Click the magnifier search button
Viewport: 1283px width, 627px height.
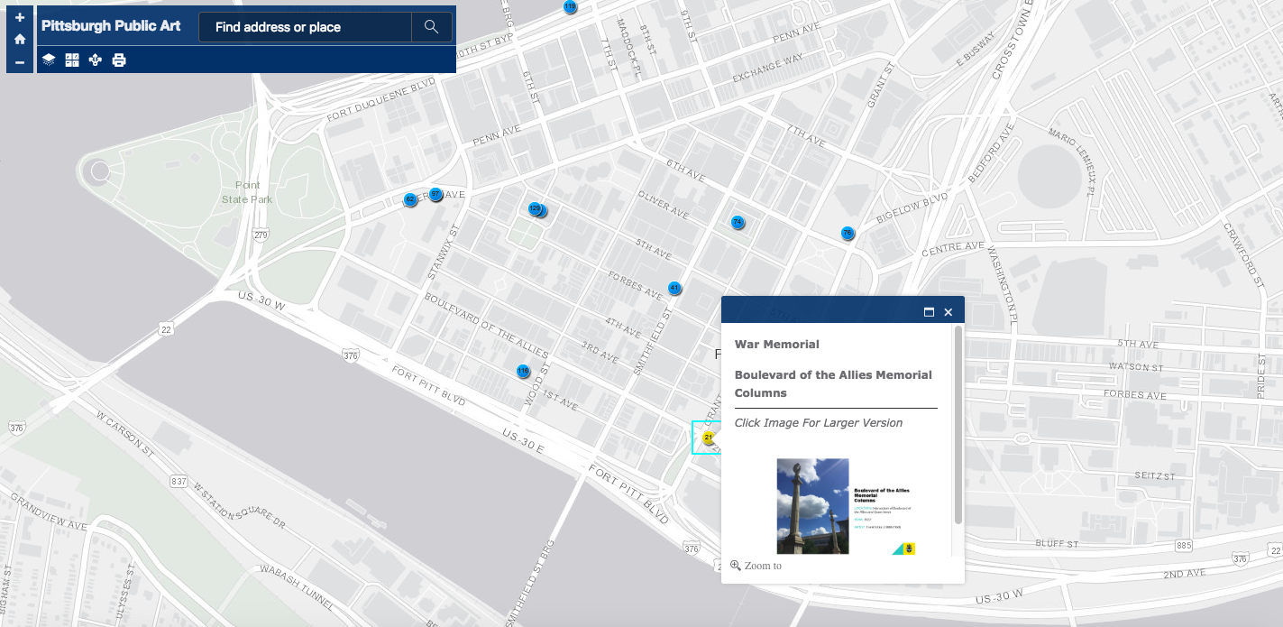click(431, 27)
